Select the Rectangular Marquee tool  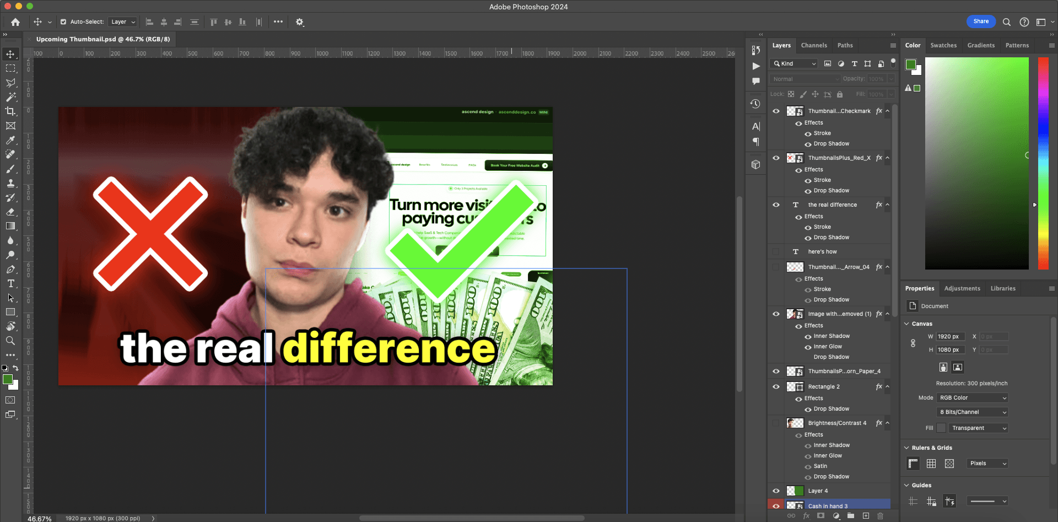tap(10, 68)
